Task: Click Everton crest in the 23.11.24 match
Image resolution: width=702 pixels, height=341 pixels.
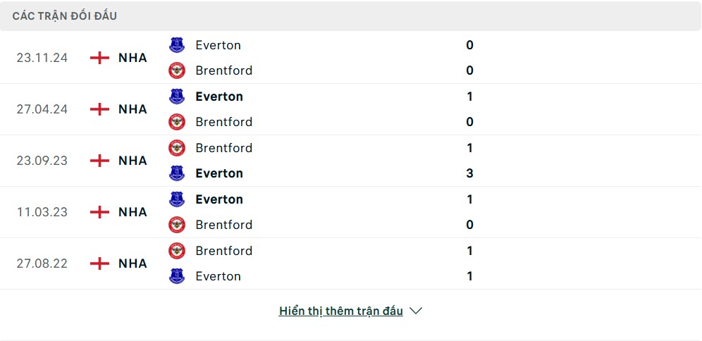Action: point(177,45)
